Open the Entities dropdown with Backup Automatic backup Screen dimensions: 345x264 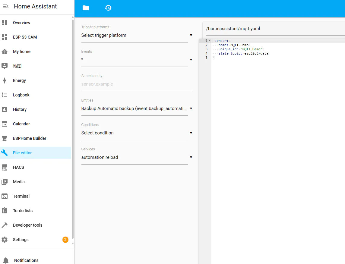point(137,108)
